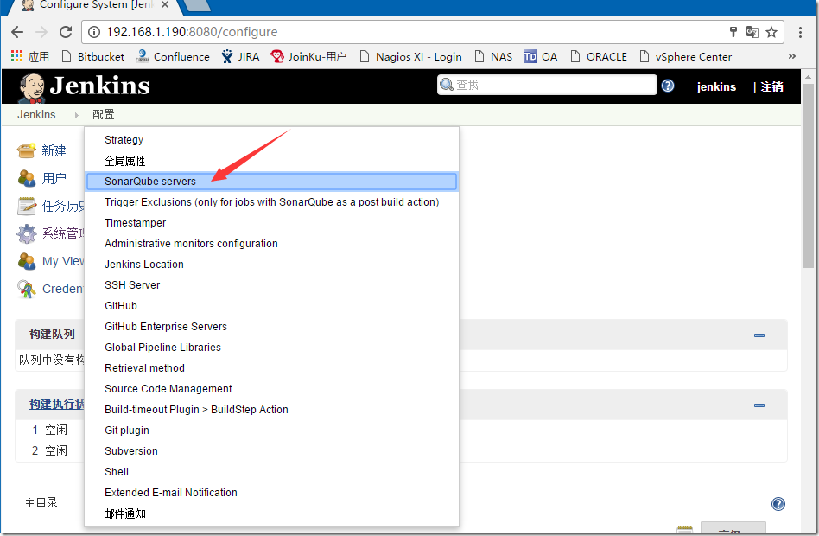Open the JoinKu-用户 bookmark

point(308,56)
